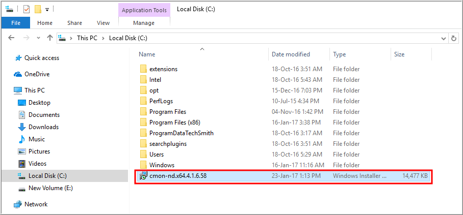Click the Properties icon in quick access toolbar

point(27,10)
